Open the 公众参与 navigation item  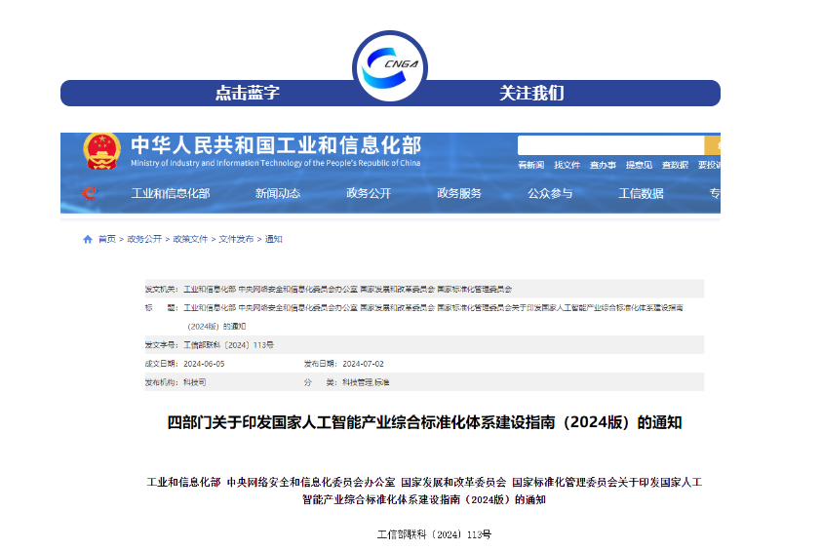[550, 193]
